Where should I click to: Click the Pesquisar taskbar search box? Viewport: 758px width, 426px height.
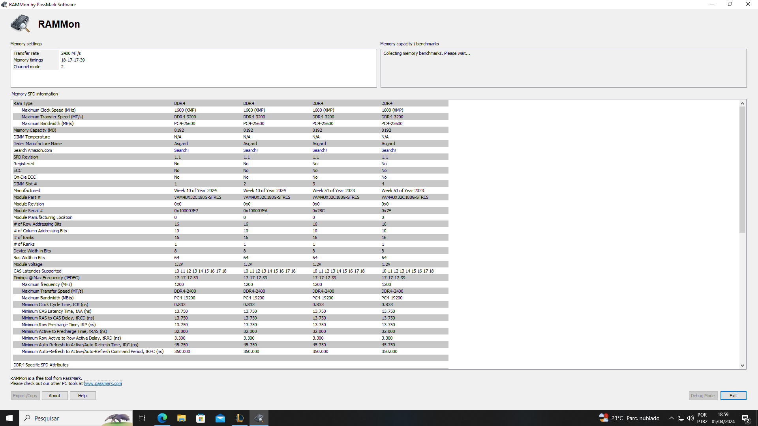[x=76, y=418]
